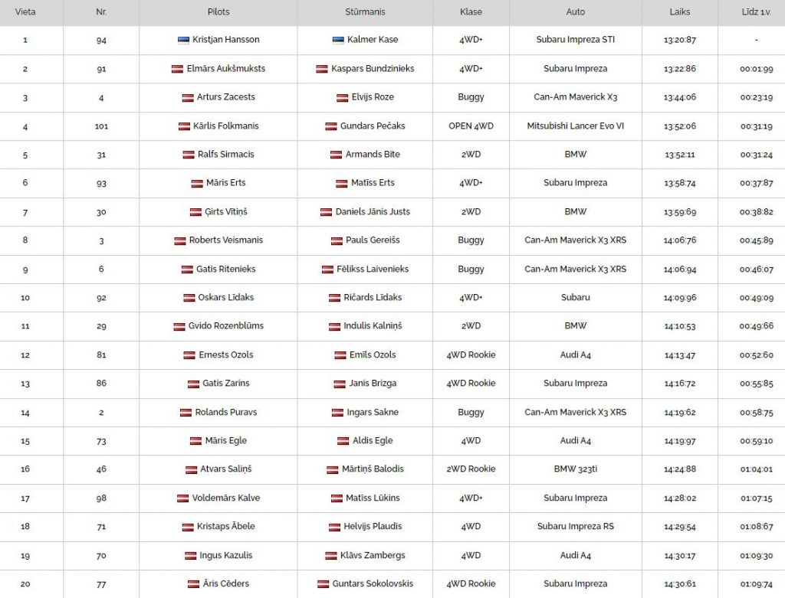
Task: Click the flag beside Voldemārs Kalve
Action: click(182, 498)
